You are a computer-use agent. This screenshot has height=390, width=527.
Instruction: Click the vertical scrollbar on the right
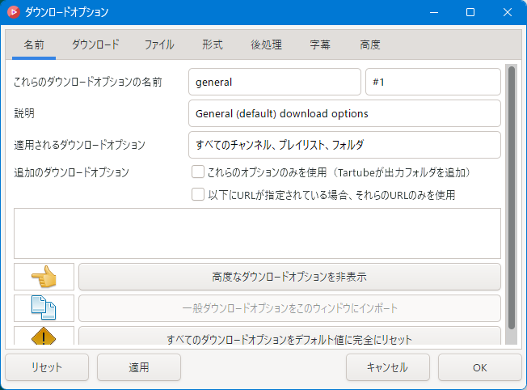pos(511,202)
